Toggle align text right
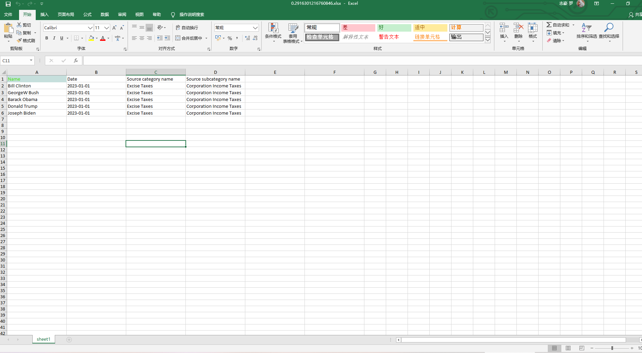 [x=149, y=38]
